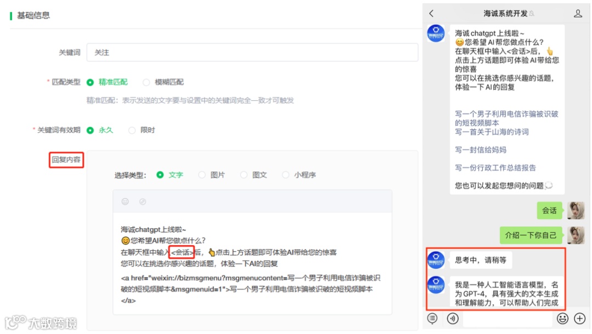This screenshot has height=334, width=592.
Task: Tap the 会话 sent message bubble
Action: point(549,210)
